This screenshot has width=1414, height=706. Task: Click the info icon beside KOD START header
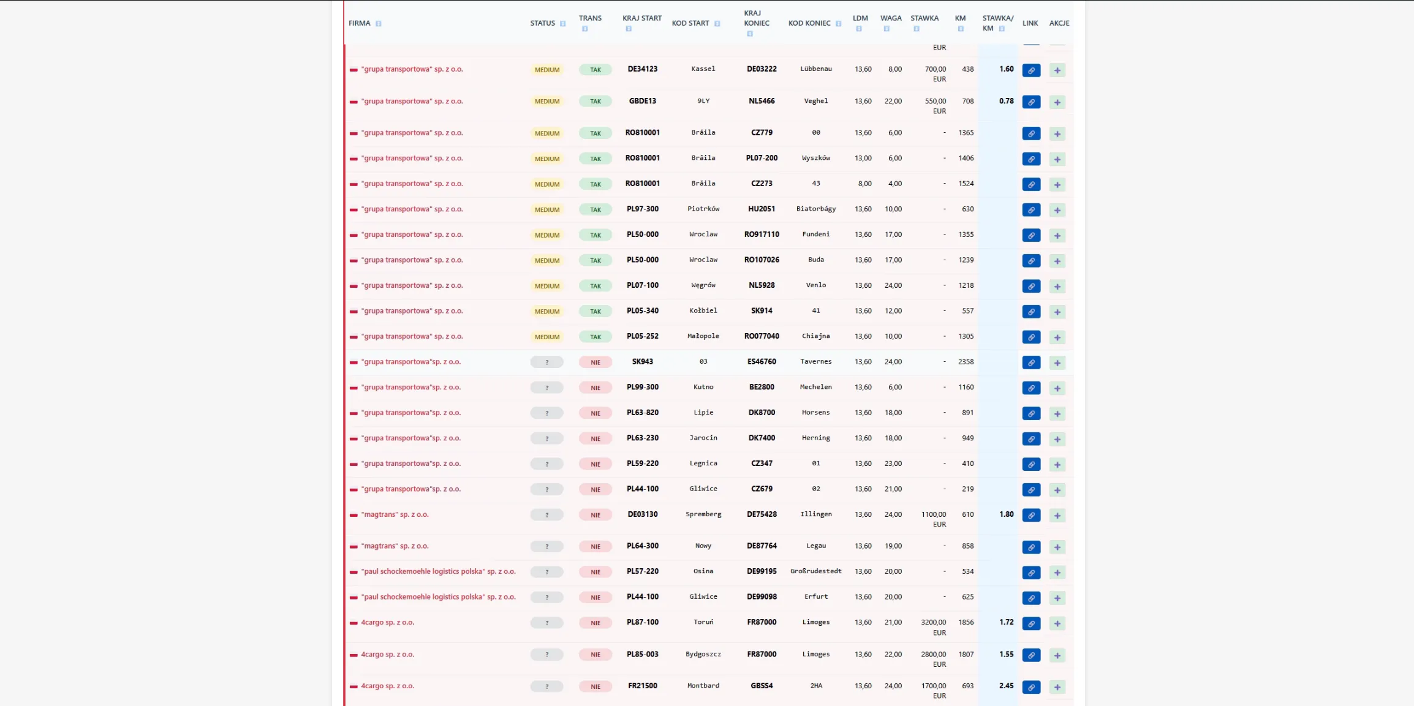pyautogui.click(x=716, y=23)
